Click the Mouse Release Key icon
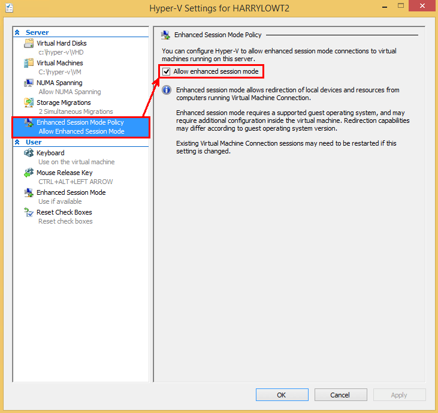 (29, 173)
